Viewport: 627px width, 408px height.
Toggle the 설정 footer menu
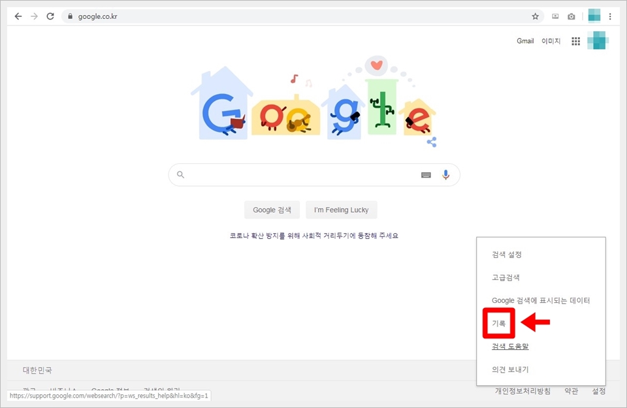tap(599, 391)
